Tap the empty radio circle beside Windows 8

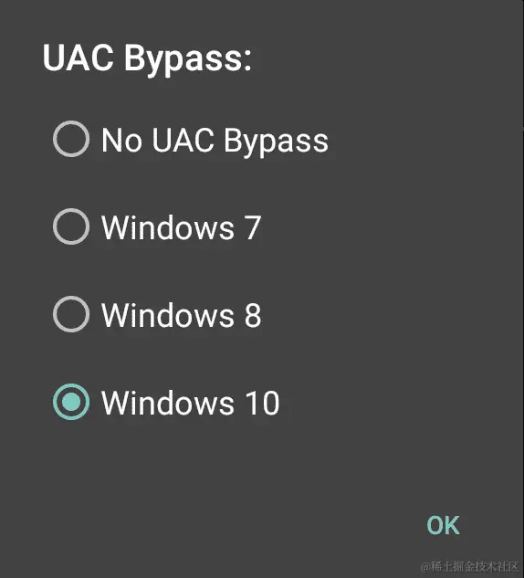(x=71, y=314)
